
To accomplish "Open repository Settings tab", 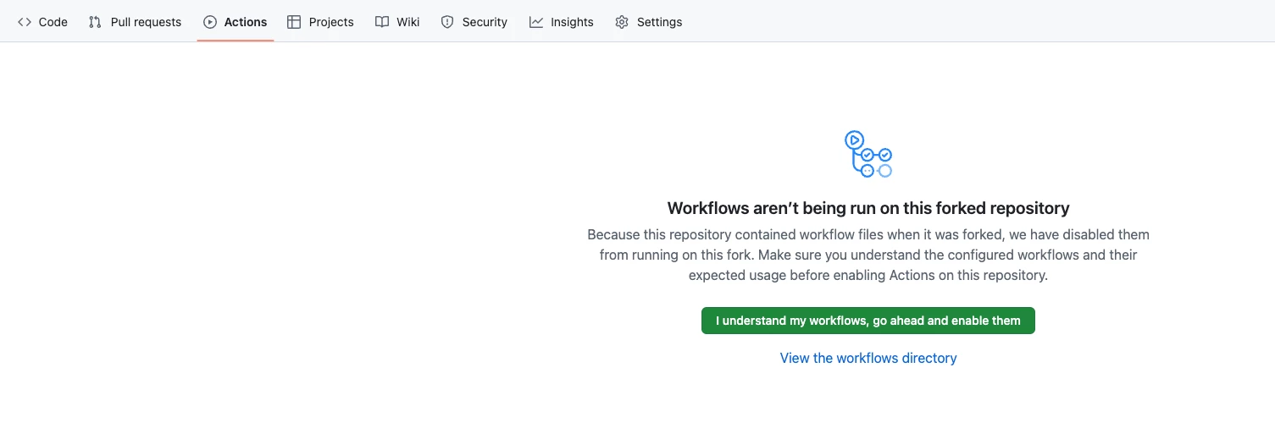I will [649, 22].
